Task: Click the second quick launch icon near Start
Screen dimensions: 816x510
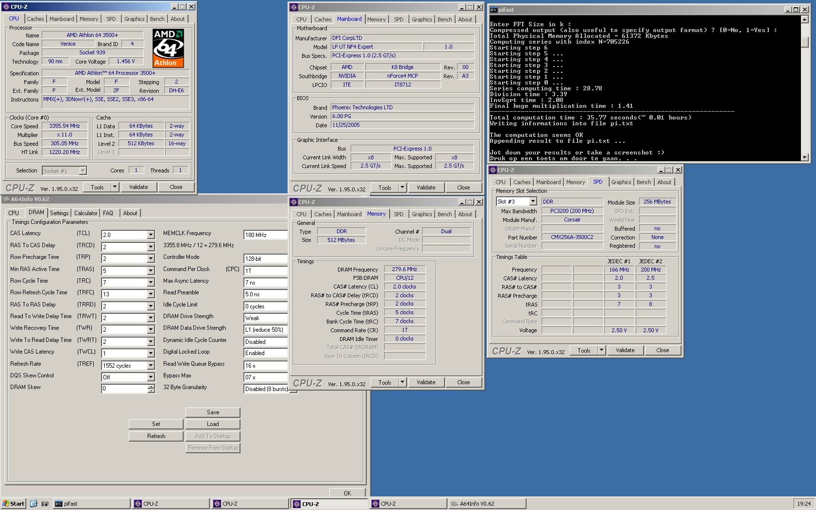Action: (x=45, y=504)
